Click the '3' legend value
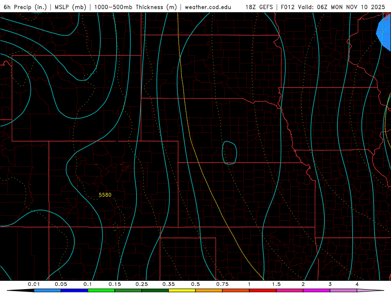 [x=330, y=284]
